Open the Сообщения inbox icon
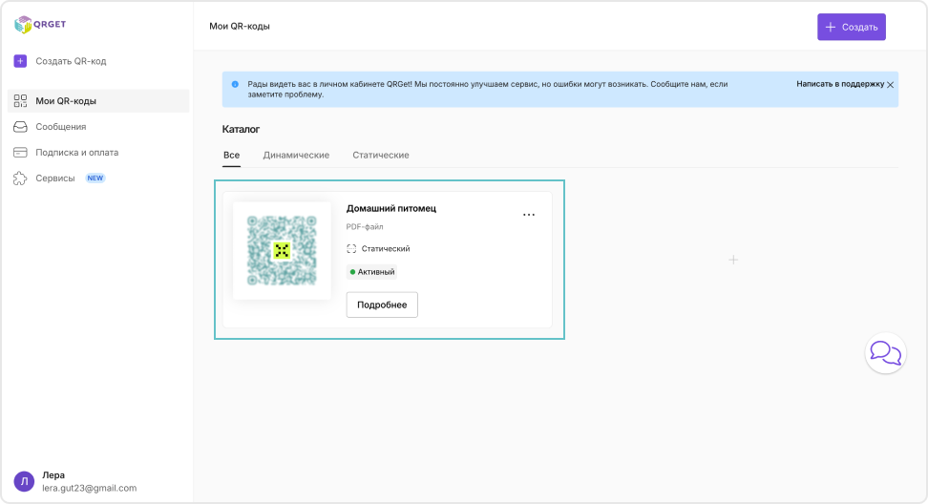This screenshot has height=504, width=928. point(20,127)
